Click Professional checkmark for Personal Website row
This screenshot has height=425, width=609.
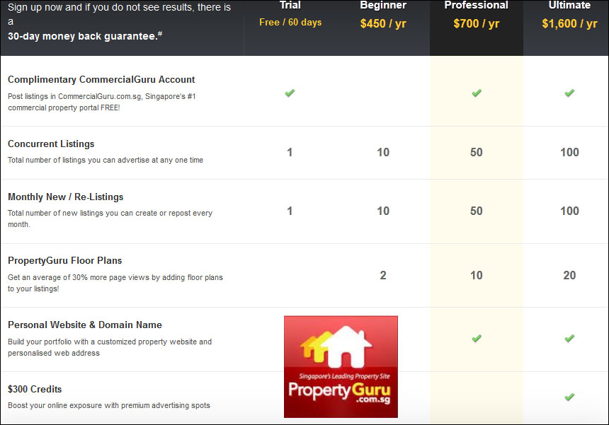point(477,339)
